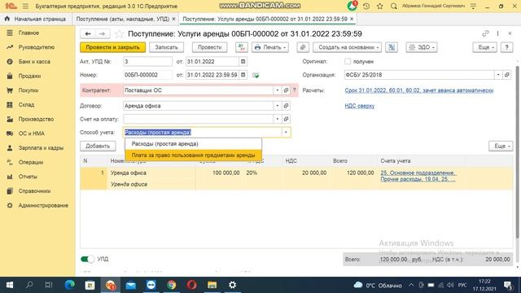Click the form vertical scrollbar
Viewport: 521px width, 293px height.
pos(517,152)
